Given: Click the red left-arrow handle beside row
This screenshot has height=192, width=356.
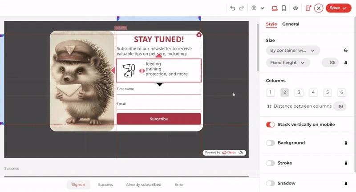Looking at the screenshot, I should point(113,71).
